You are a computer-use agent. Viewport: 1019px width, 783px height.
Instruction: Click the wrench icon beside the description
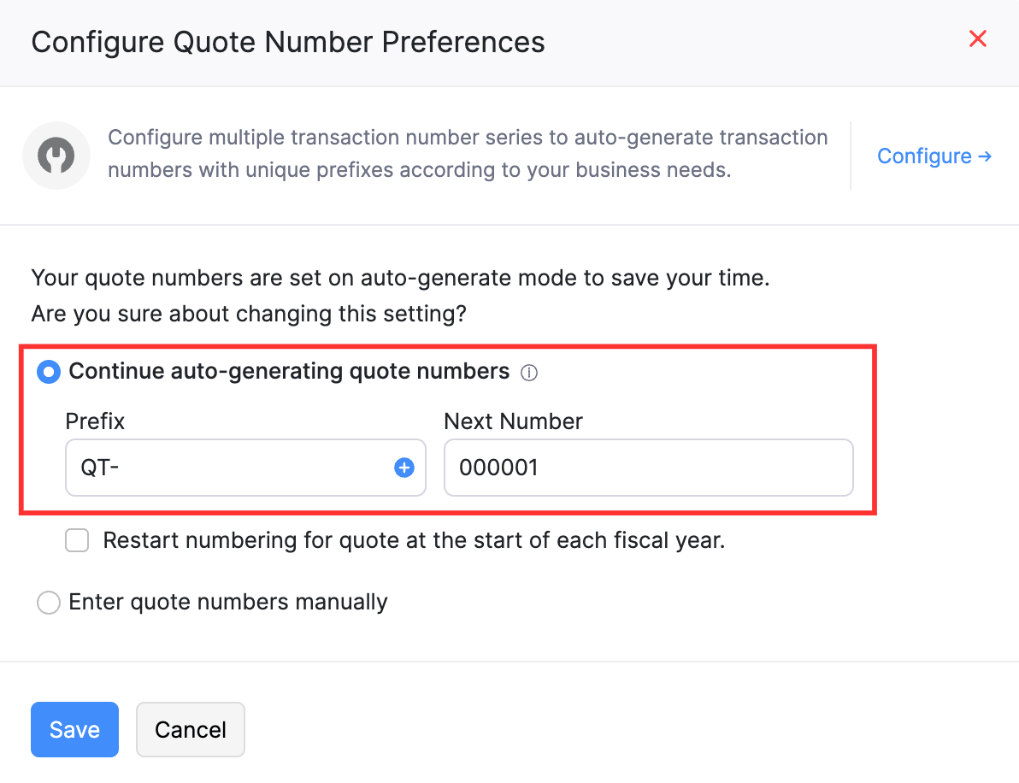coord(56,156)
